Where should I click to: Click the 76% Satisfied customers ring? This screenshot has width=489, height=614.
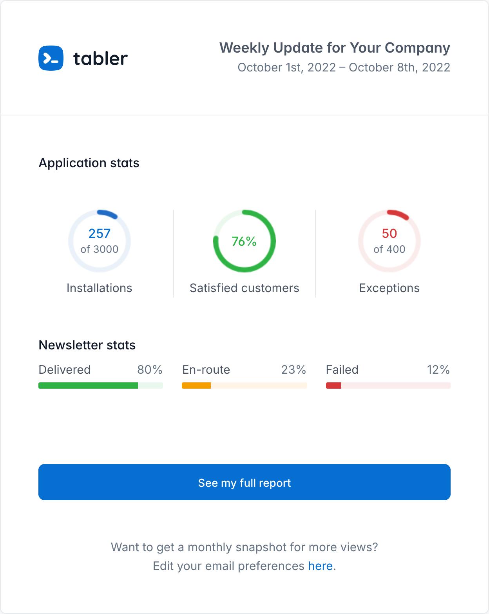pos(244,241)
